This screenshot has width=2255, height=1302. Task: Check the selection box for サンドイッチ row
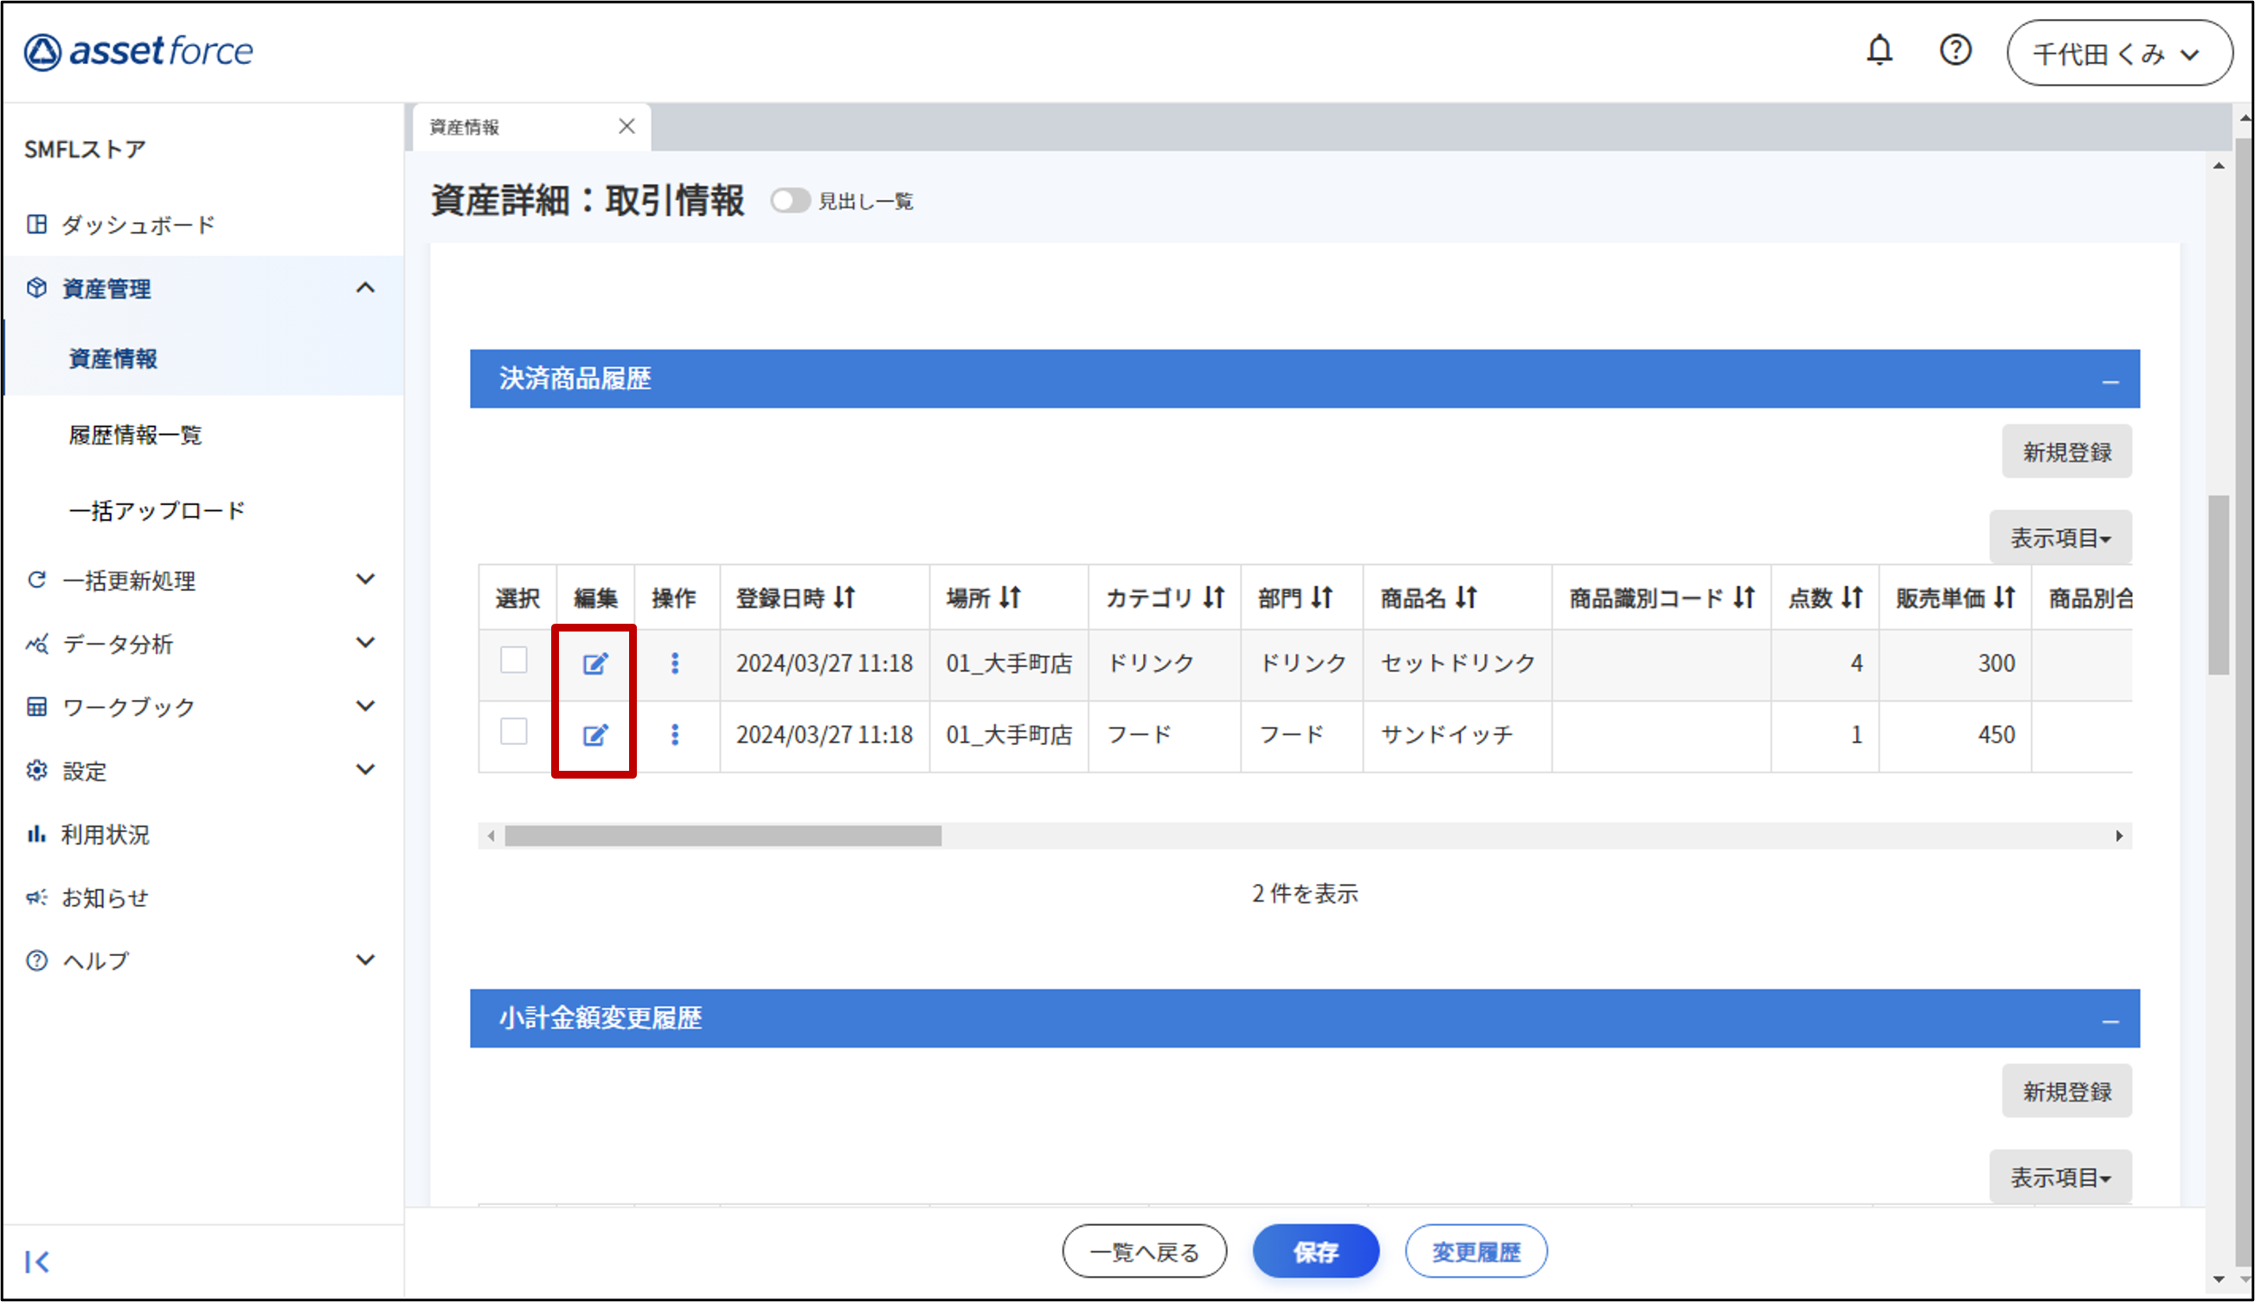[514, 732]
